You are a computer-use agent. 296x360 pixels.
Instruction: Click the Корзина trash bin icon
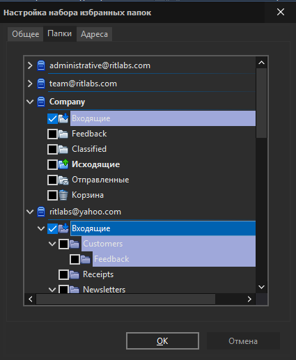coord(63,195)
